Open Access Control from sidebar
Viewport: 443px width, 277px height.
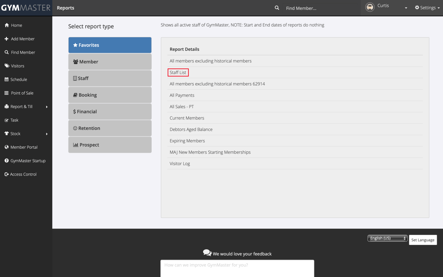click(x=23, y=175)
